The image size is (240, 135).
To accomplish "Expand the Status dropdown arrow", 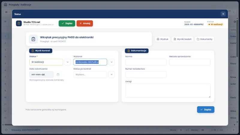I will (67, 62).
